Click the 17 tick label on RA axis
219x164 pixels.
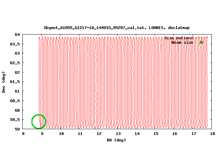(194, 134)
